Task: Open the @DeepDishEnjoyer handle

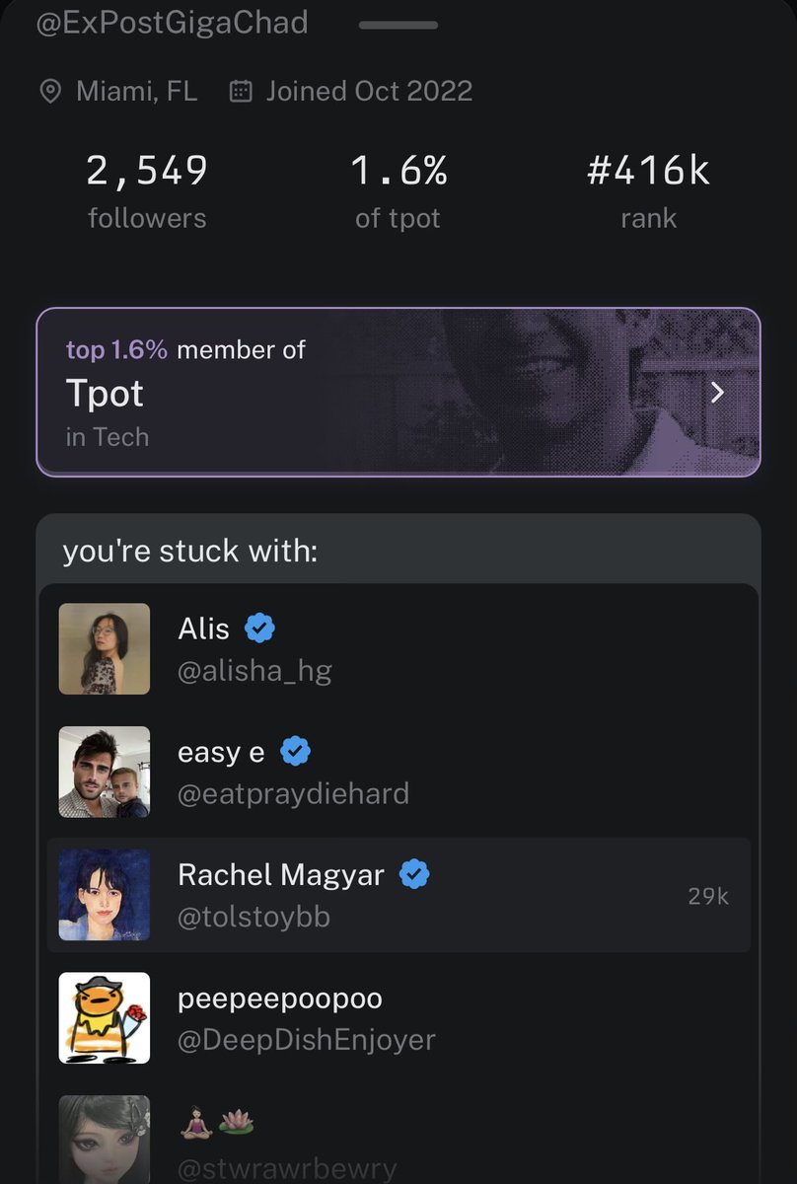Action: click(306, 1039)
